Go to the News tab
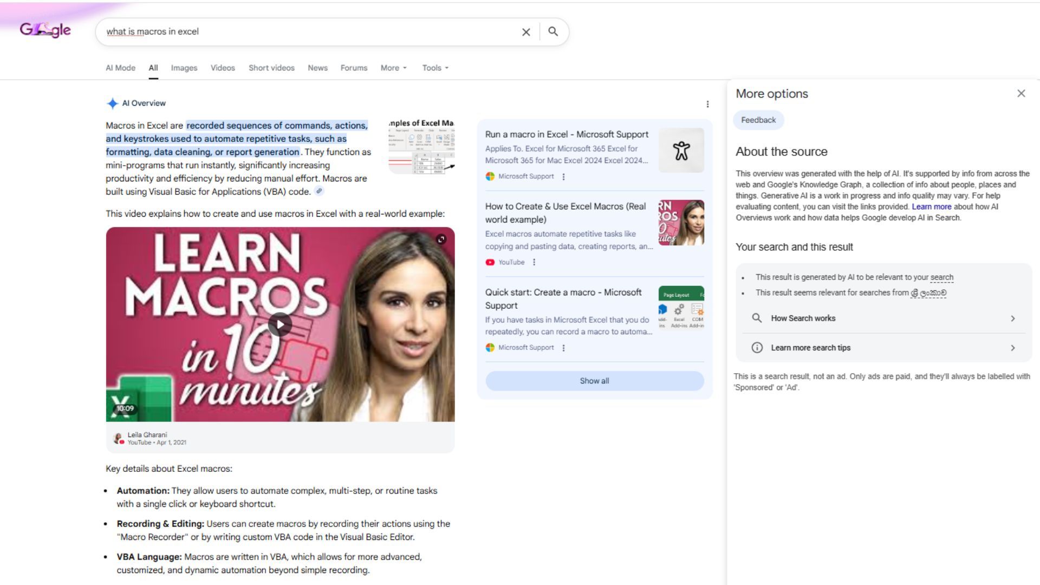This screenshot has width=1040, height=585. [317, 68]
